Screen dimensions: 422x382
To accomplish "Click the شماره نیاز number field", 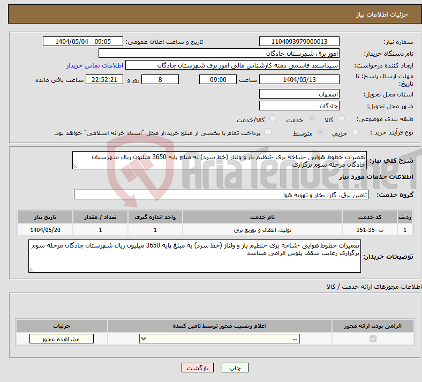I will [299, 41].
